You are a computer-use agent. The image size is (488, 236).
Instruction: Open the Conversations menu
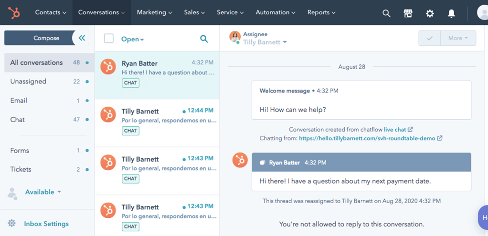pyautogui.click(x=101, y=12)
